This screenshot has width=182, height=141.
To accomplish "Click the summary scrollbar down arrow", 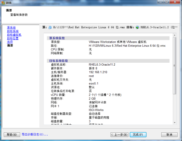I will (x=175, y=123).
